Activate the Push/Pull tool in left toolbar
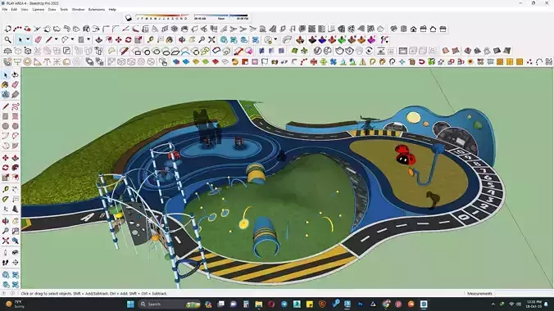554x311 pixels. pos(16,158)
